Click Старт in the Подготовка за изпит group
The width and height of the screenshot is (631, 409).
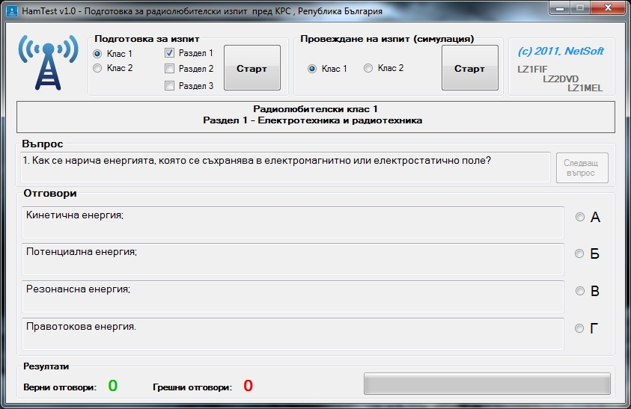click(252, 67)
